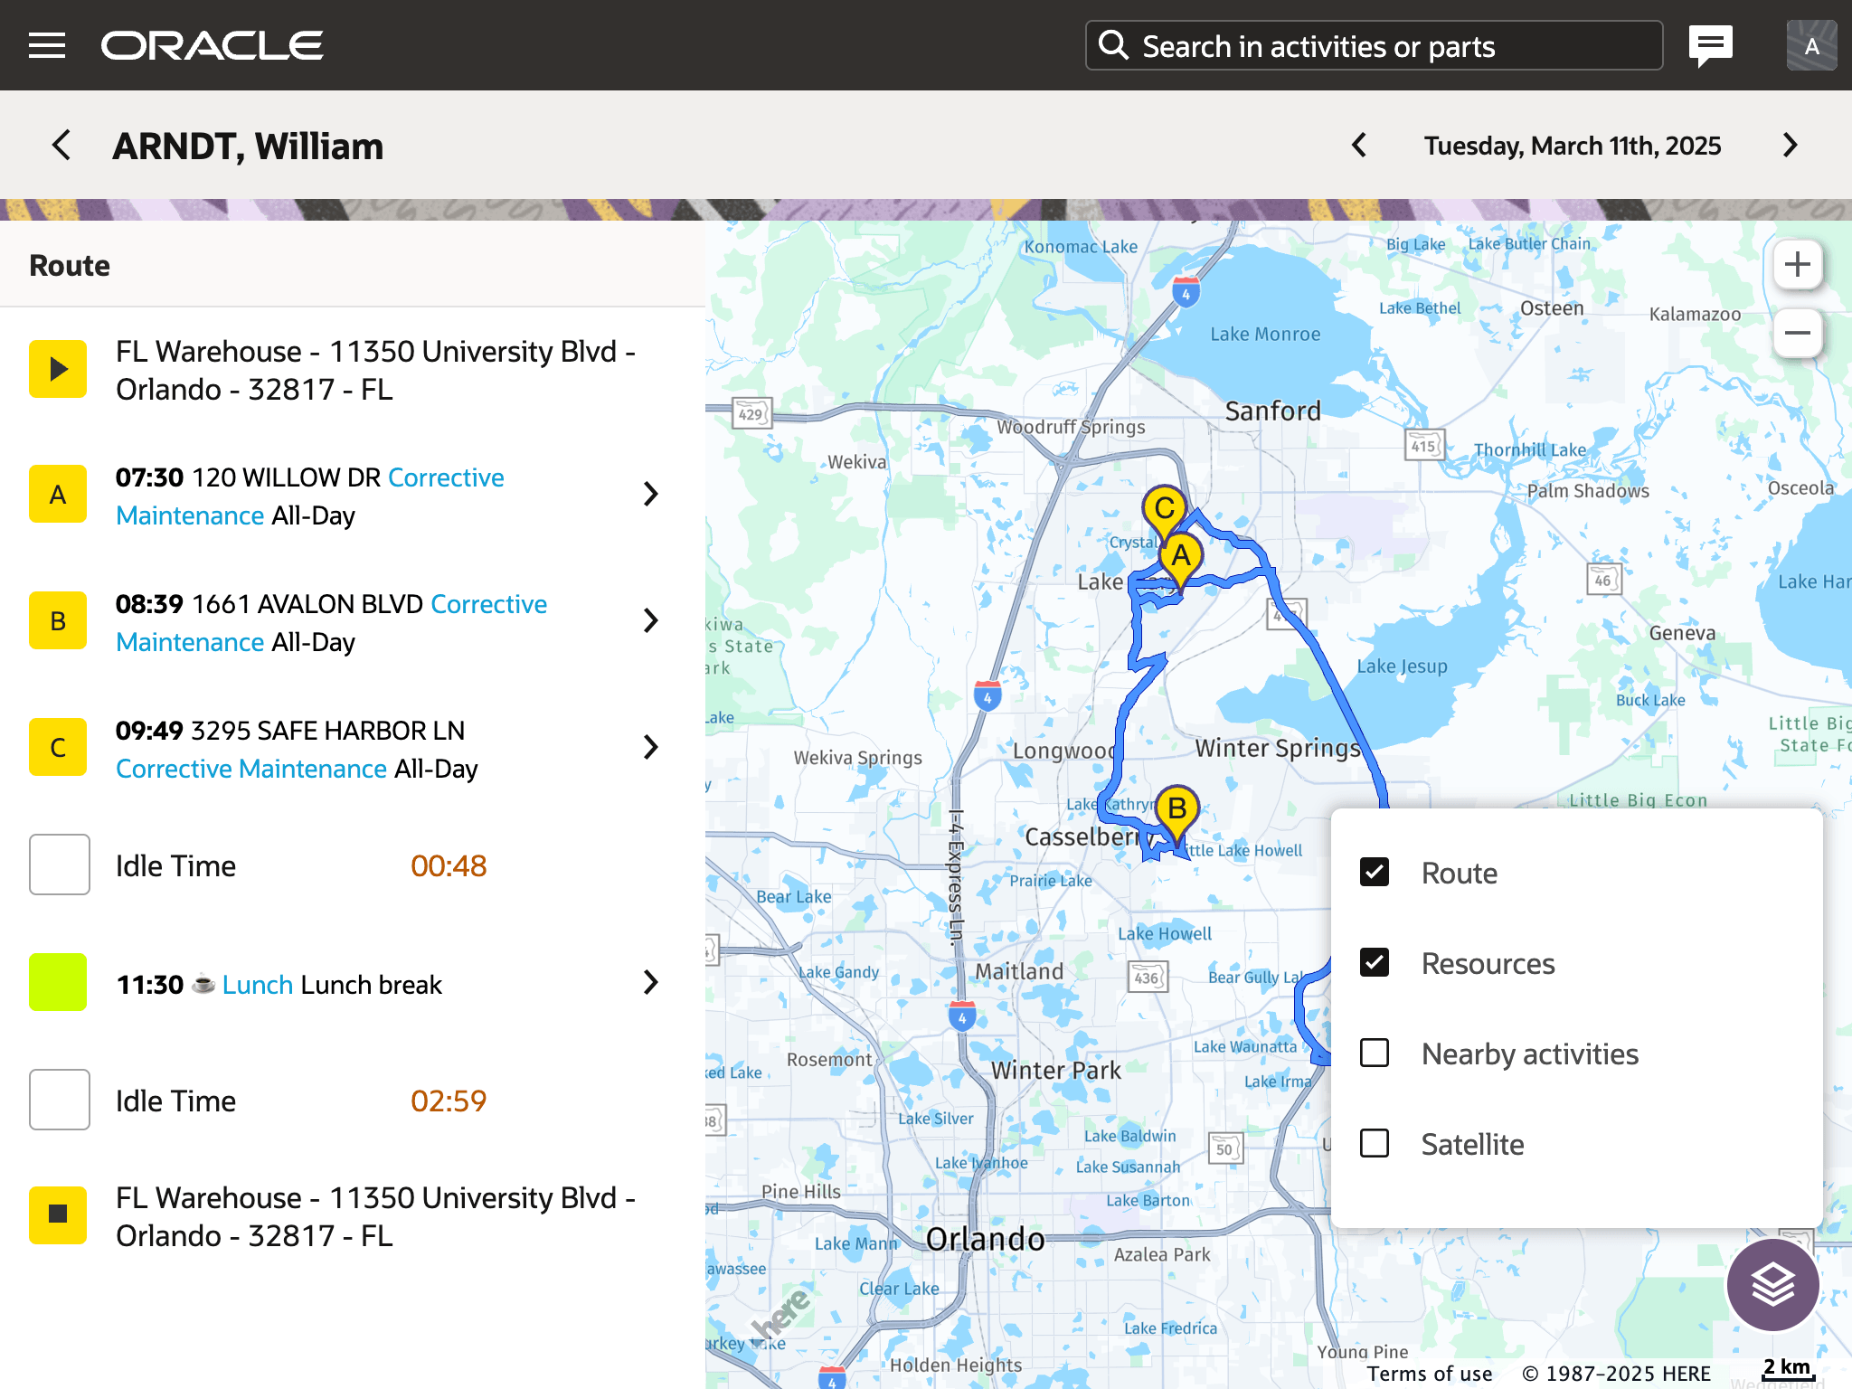Go to previous day arrow
Viewport: 1852px width, 1389px height.
pos(1359,146)
